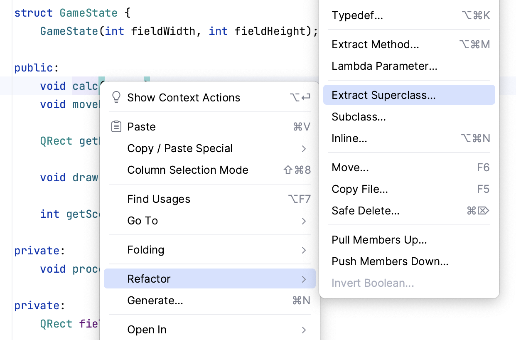The image size is (516, 340).
Task: Expand the Folding submenu
Action: pos(146,250)
